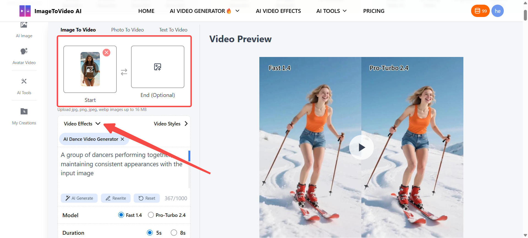Click the credits coin icon showing 99
Screen dimensions: 528x238
(x=477, y=11)
